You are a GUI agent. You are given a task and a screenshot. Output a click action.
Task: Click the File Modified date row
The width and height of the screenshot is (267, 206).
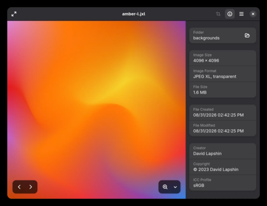click(223, 129)
